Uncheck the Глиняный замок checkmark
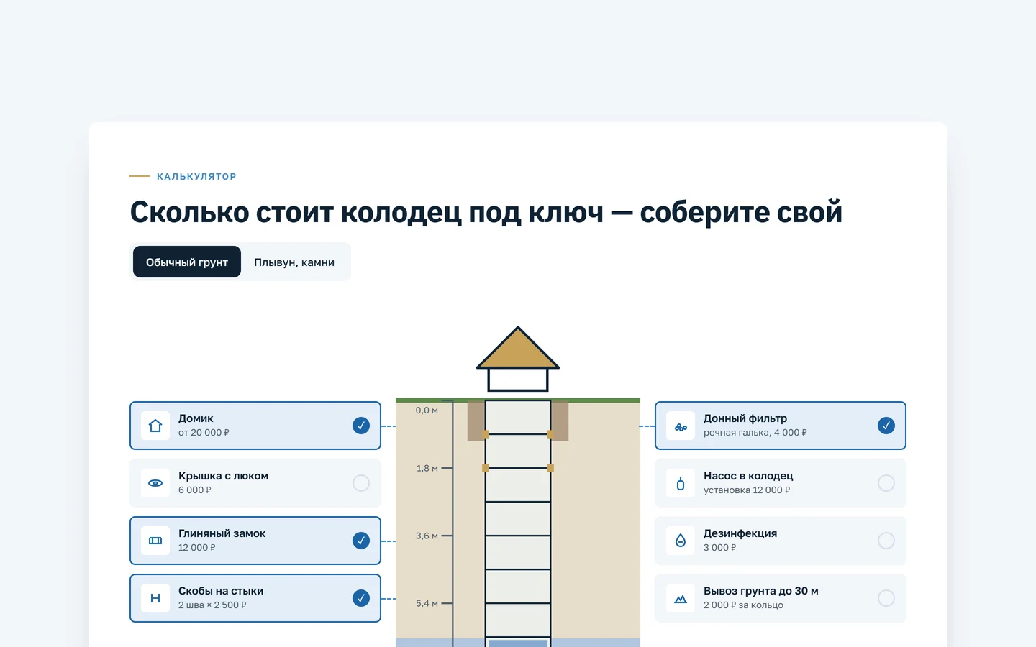Viewport: 1036px width, 647px height. click(x=361, y=541)
